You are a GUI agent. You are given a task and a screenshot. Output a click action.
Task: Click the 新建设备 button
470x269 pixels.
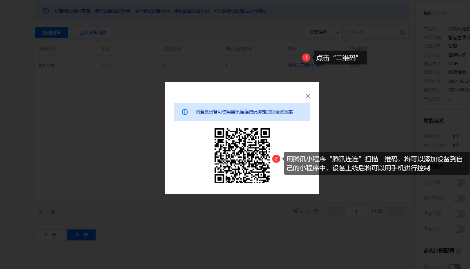(51, 32)
